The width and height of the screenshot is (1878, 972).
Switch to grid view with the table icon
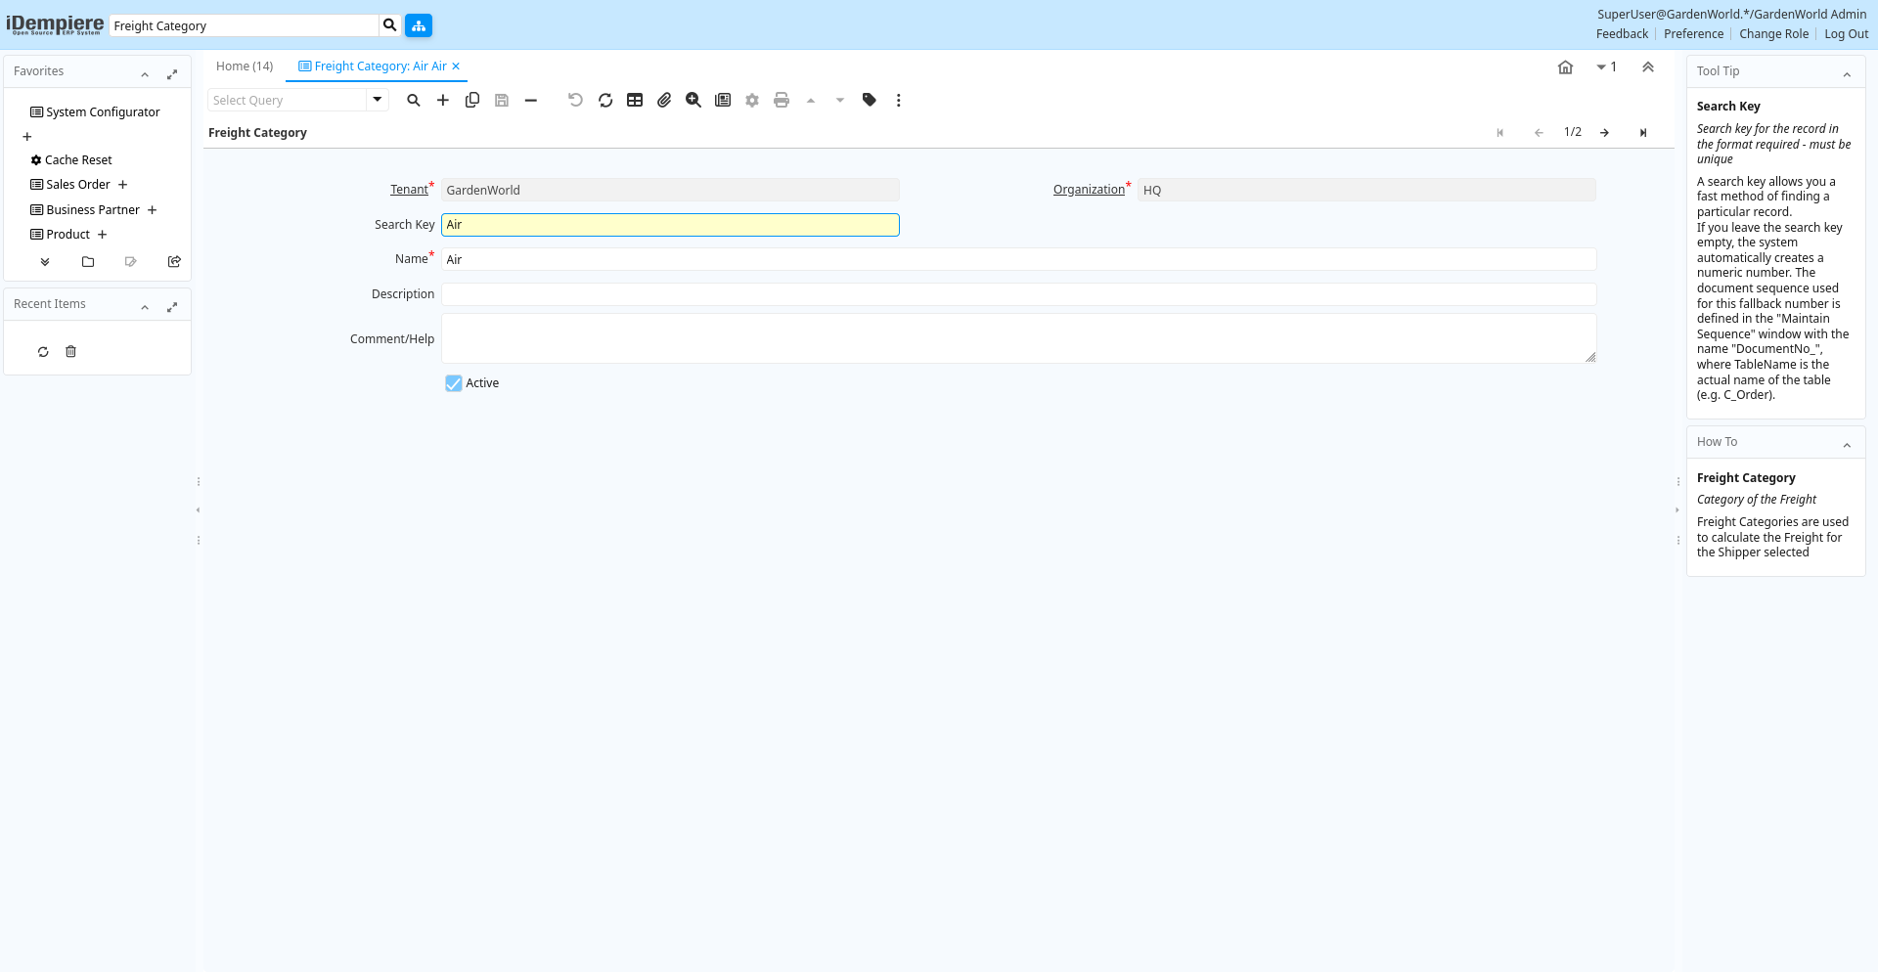tap(635, 100)
